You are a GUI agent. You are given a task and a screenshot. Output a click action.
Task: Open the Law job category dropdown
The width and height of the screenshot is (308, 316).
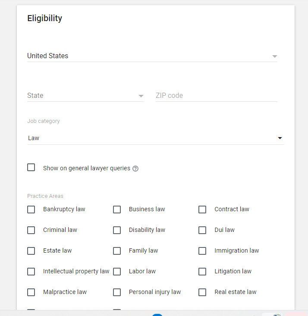pos(156,138)
